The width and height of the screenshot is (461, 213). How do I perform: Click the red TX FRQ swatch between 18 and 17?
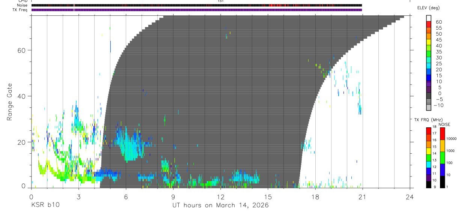pos(429,131)
